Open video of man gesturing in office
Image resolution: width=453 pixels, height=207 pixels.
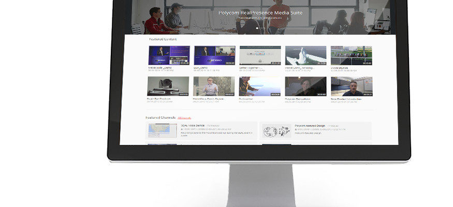pyautogui.click(x=214, y=86)
